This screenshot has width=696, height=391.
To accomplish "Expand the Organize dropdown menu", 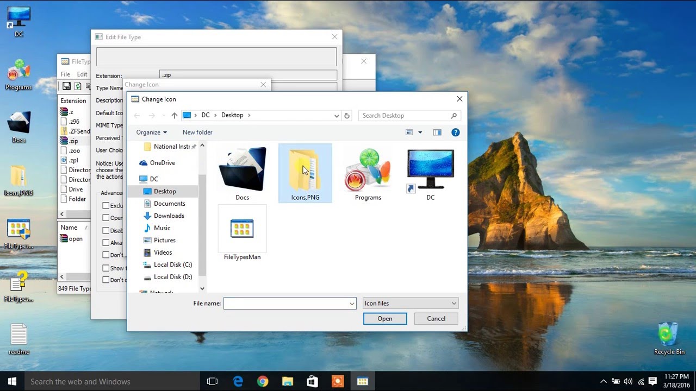I will (x=151, y=132).
